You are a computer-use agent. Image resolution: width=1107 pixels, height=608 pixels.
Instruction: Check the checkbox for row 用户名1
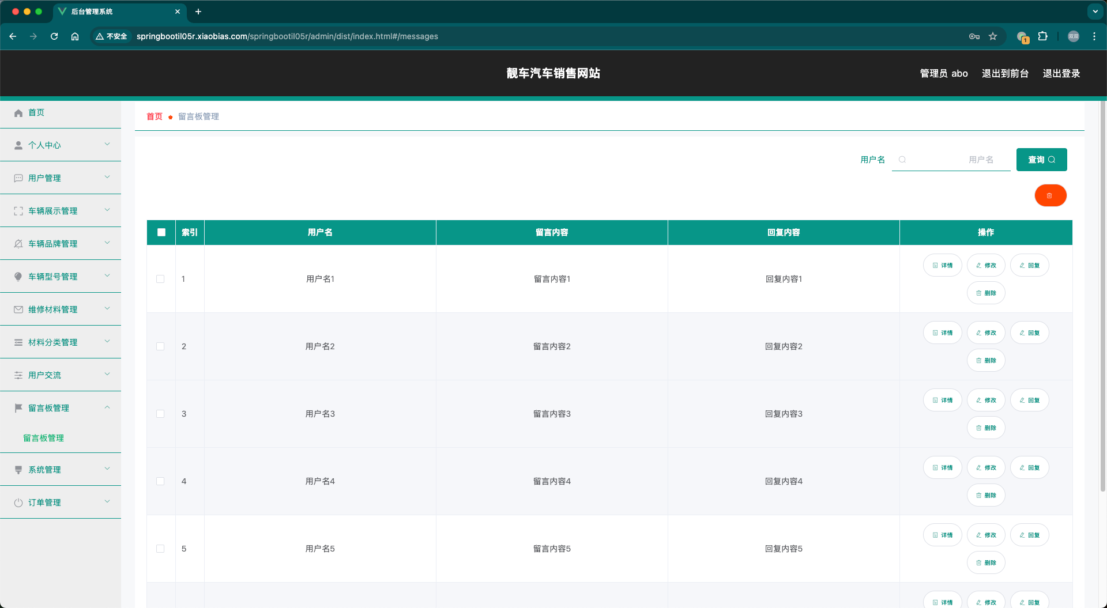[x=160, y=279]
